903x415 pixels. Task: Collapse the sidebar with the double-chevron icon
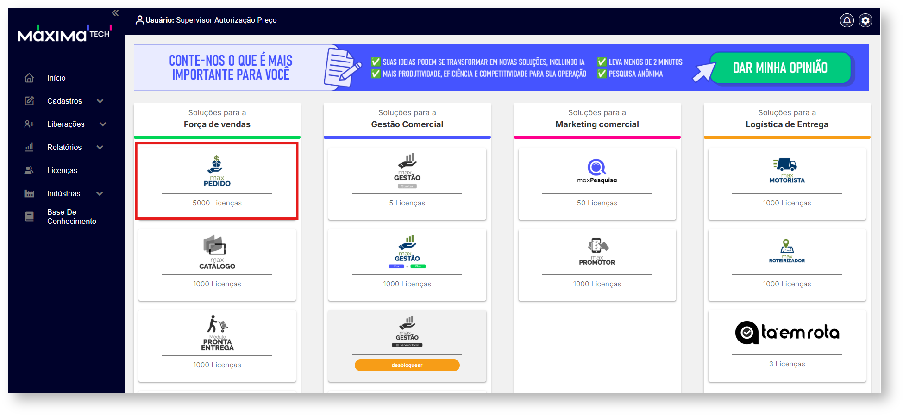pyautogui.click(x=115, y=13)
